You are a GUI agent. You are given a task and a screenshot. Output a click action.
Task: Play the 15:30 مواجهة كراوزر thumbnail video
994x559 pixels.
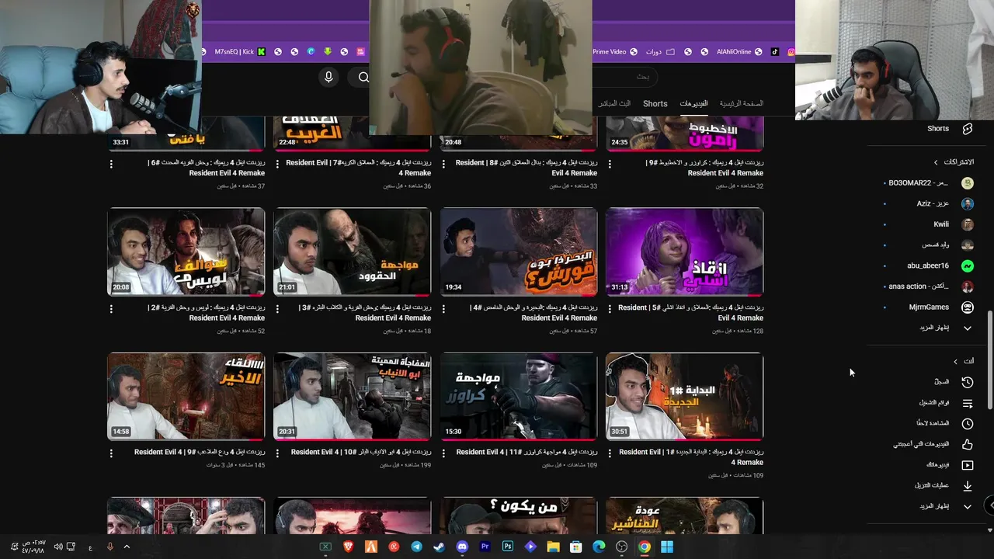click(x=519, y=397)
